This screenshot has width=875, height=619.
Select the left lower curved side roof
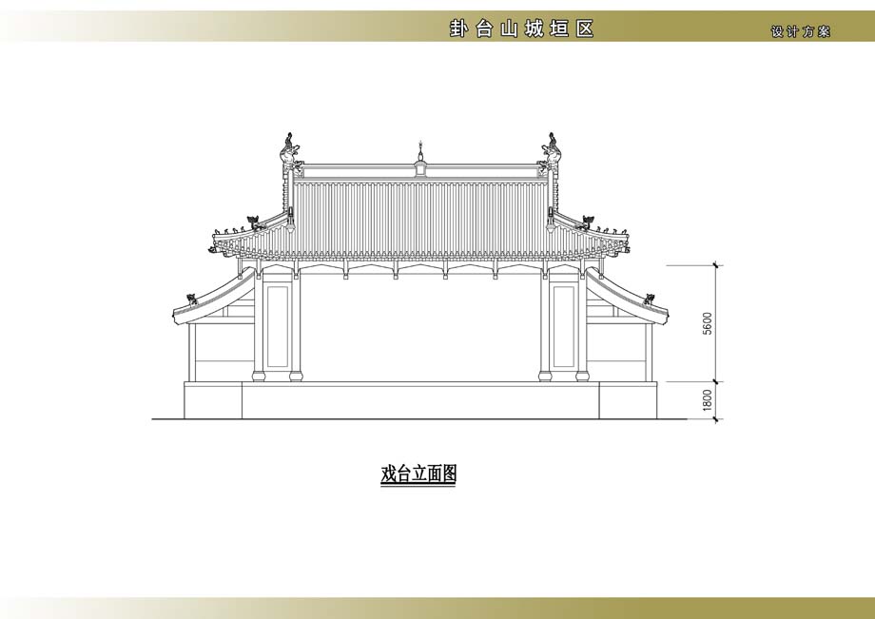coord(215,292)
